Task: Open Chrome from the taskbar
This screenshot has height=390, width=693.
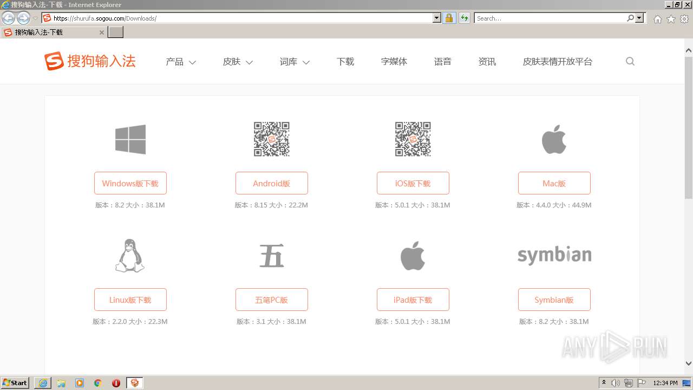Action: coord(98,383)
